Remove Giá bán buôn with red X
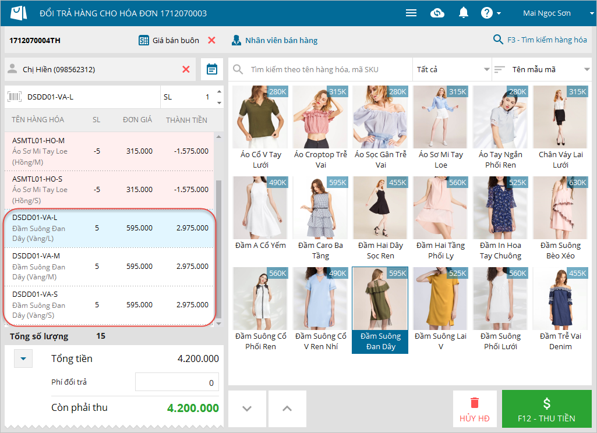Screen dimensions: 597x433 (x=211, y=40)
